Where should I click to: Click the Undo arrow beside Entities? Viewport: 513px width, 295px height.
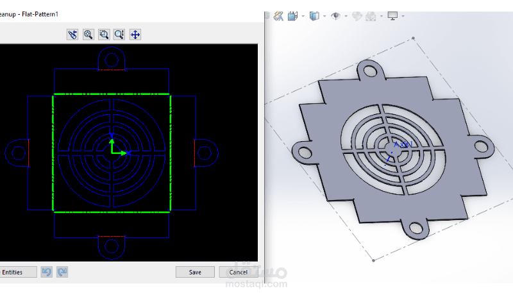[46, 272]
